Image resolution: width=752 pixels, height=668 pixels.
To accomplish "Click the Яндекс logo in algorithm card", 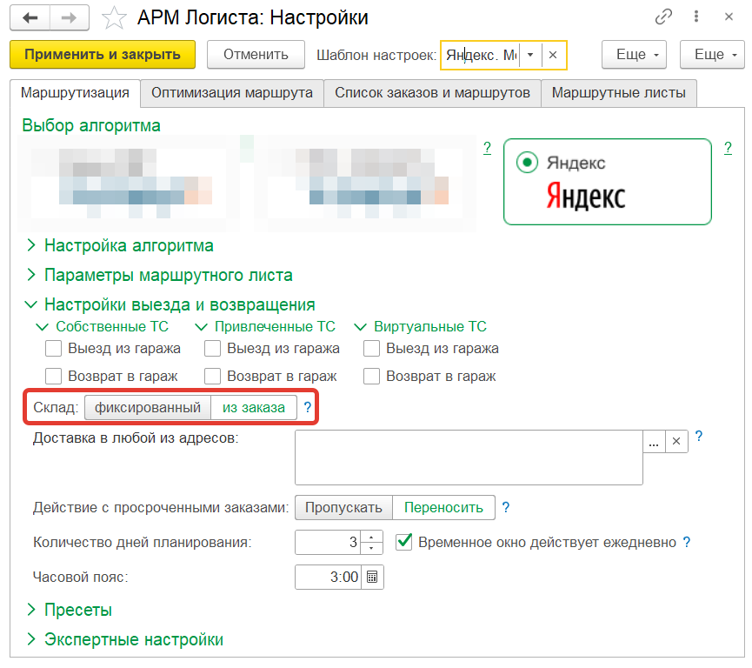I will (586, 196).
